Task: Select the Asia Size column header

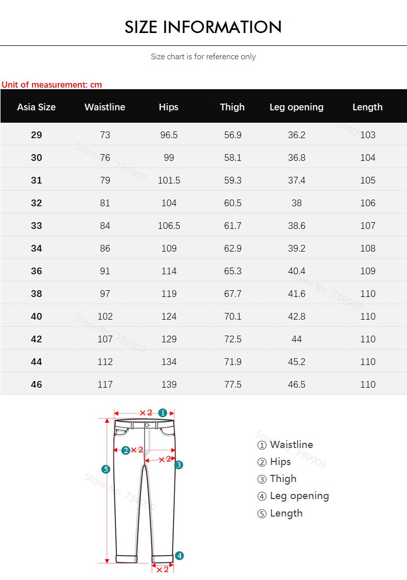Action: coord(36,107)
